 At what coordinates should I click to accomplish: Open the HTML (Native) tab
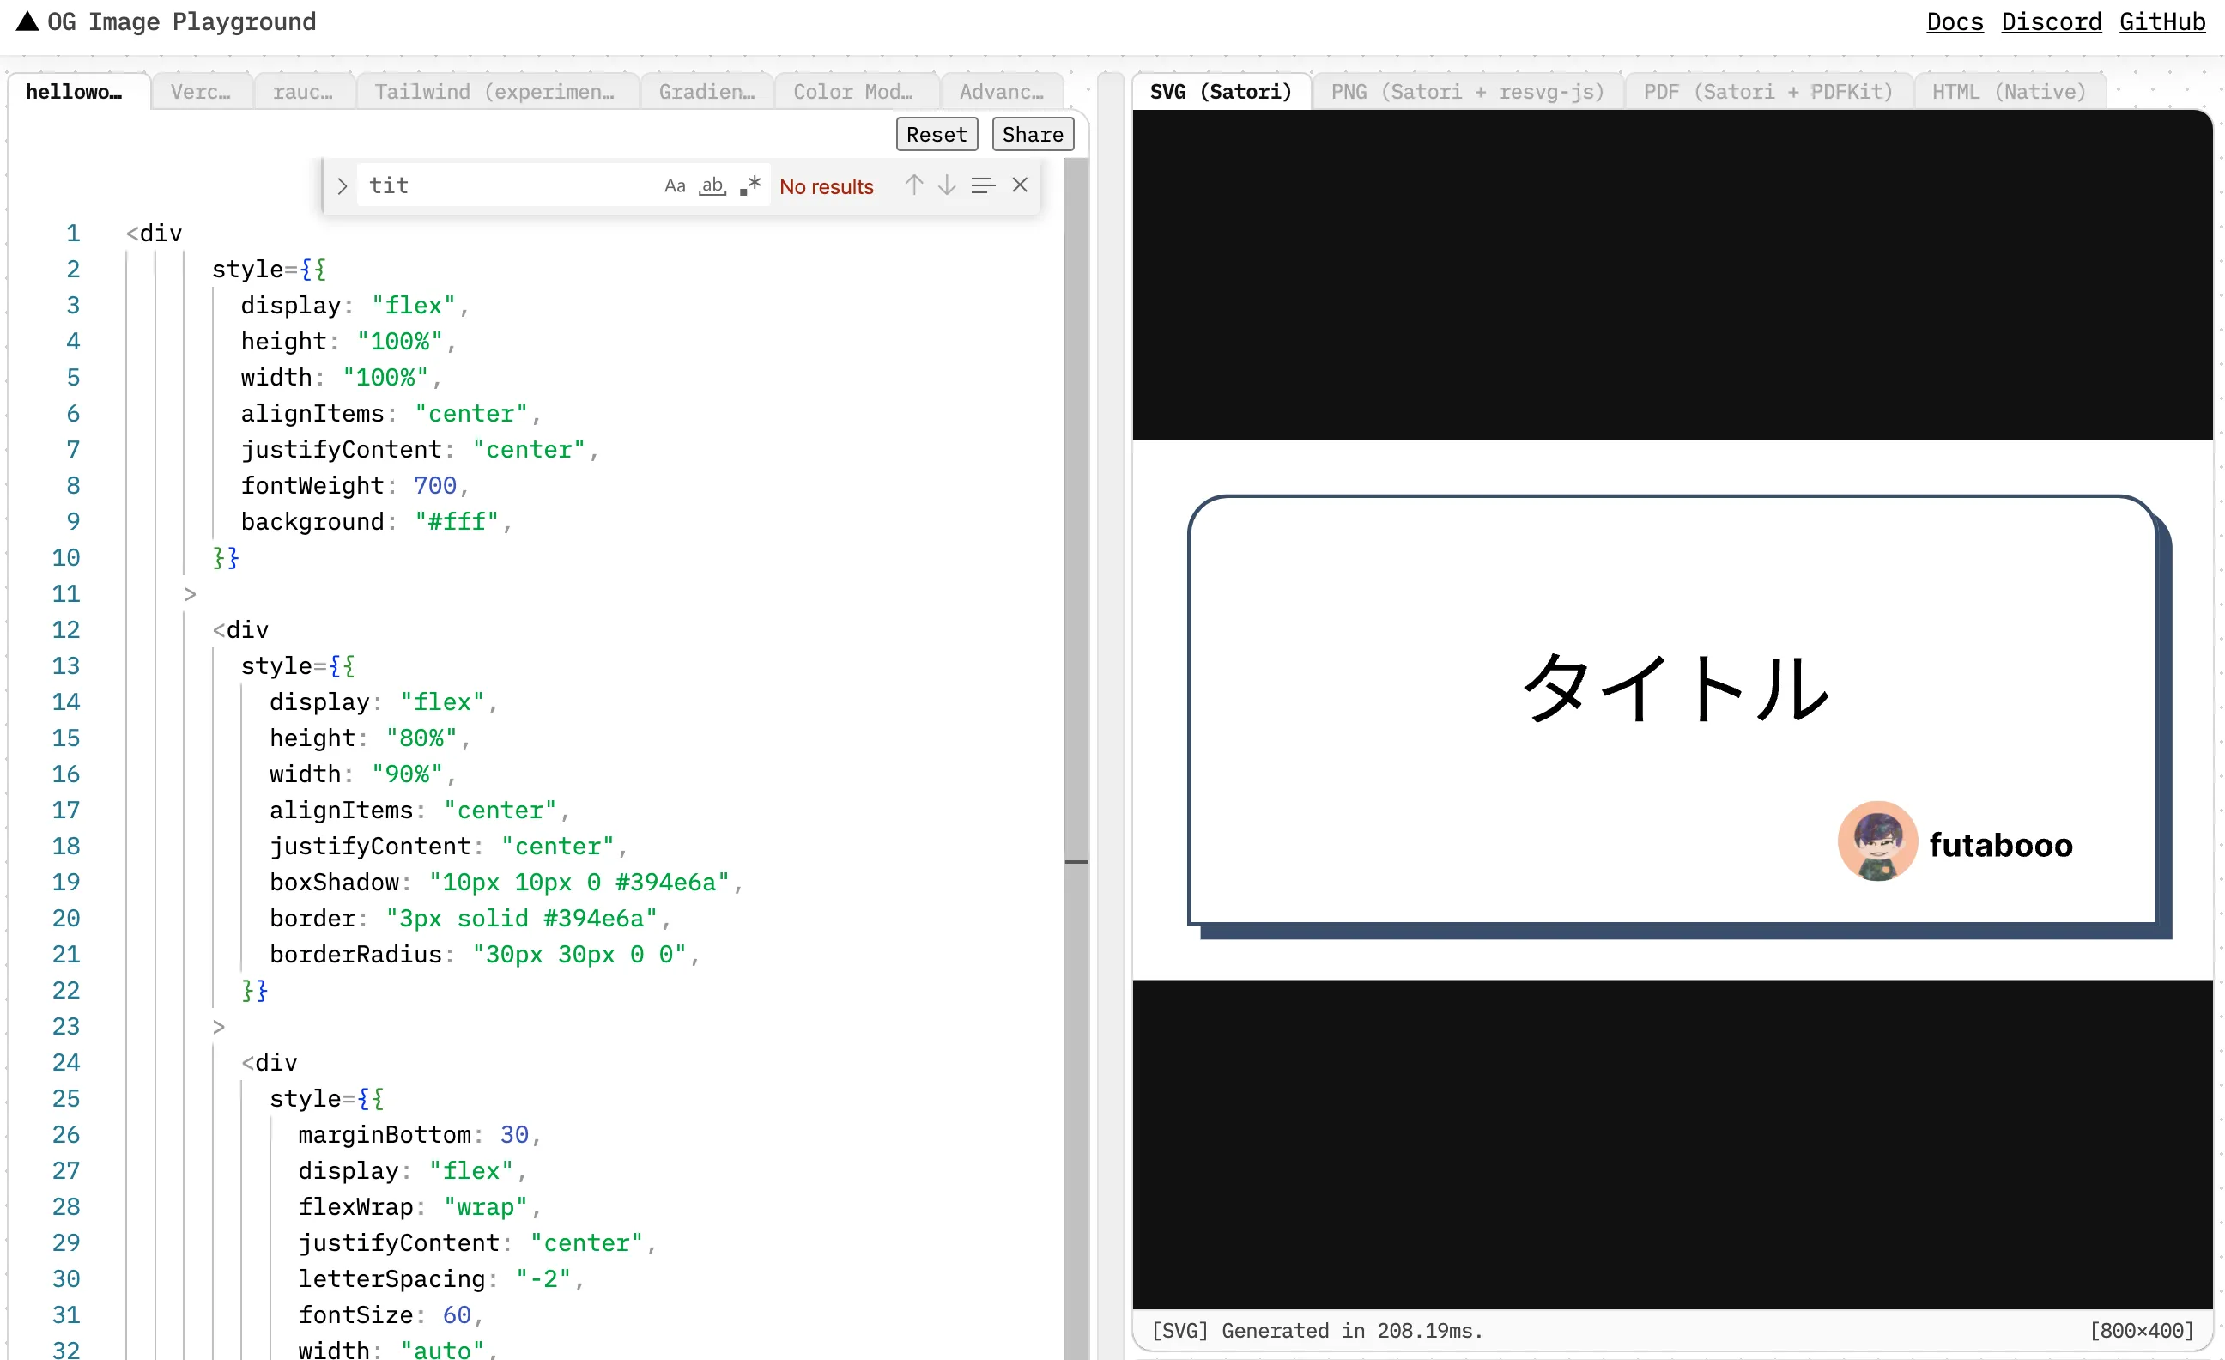click(x=2009, y=92)
